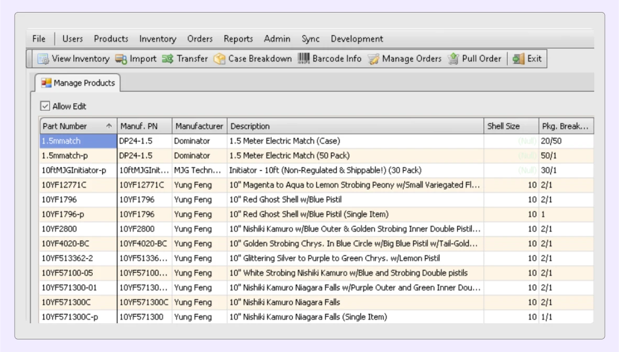Open the Products menu

pos(111,39)
